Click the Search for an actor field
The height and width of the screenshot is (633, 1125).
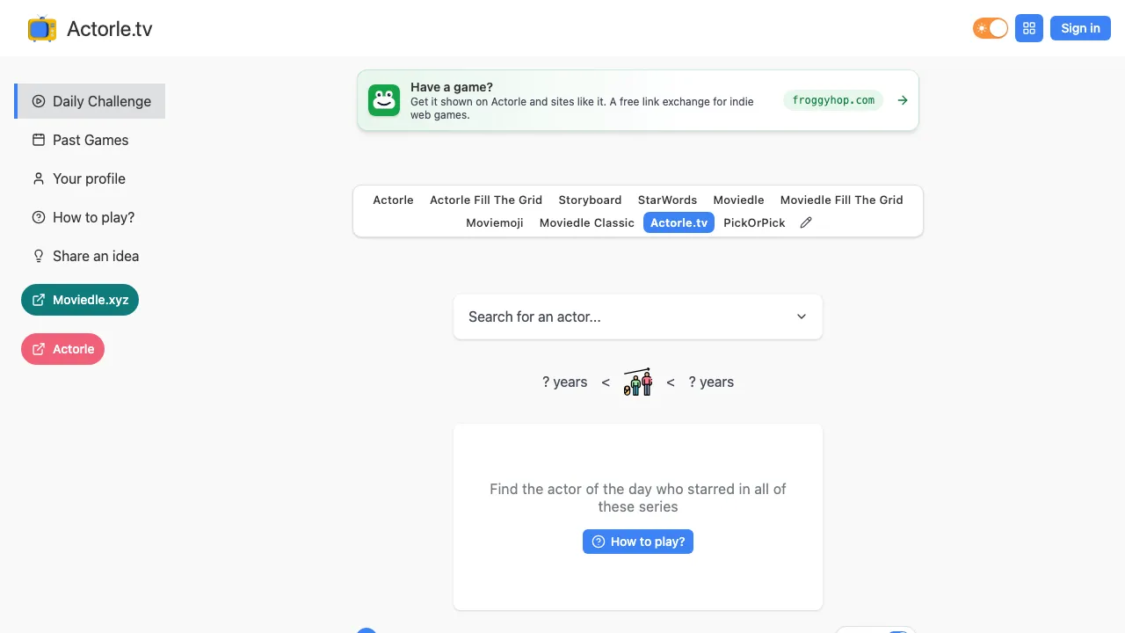pos(638,316)
